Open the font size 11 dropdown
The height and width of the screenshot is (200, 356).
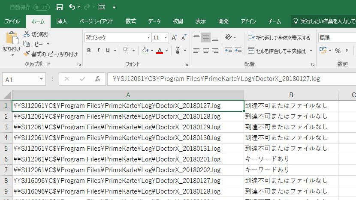click(166, 37)
